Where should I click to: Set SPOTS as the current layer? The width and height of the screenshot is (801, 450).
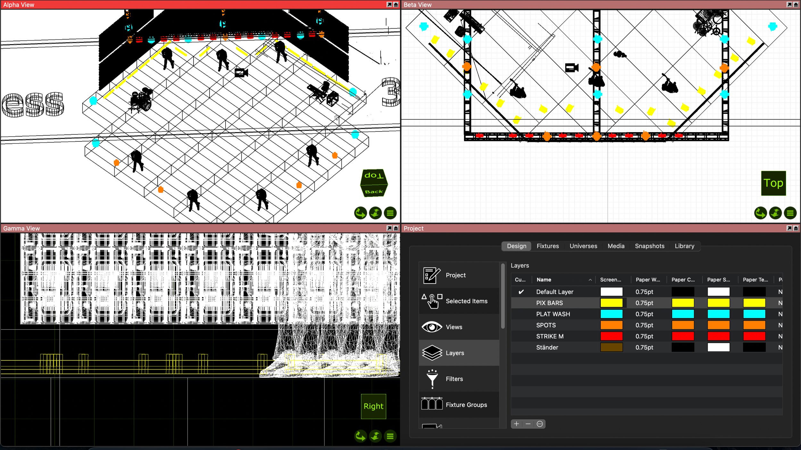[521, 325]
